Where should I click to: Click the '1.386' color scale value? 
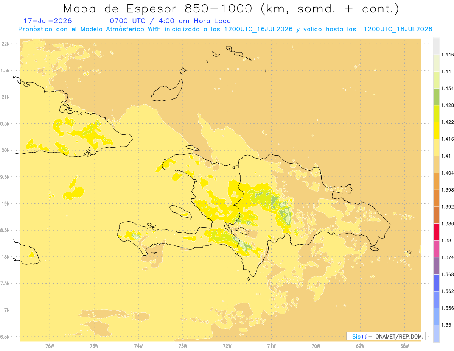[448, 223]
